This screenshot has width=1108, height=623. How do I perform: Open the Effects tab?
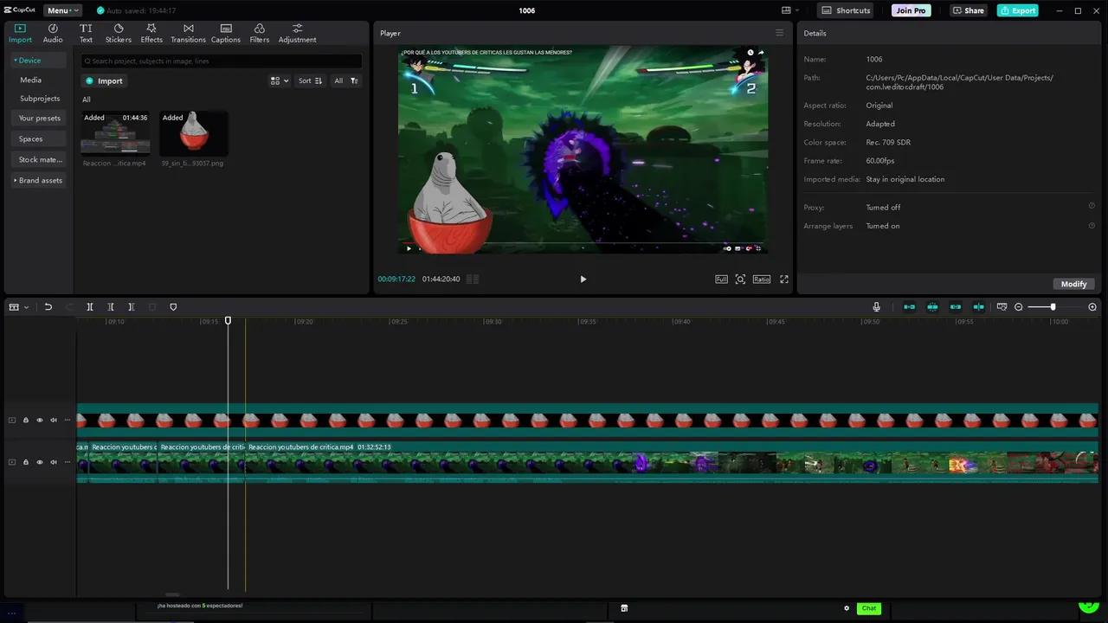151,34
